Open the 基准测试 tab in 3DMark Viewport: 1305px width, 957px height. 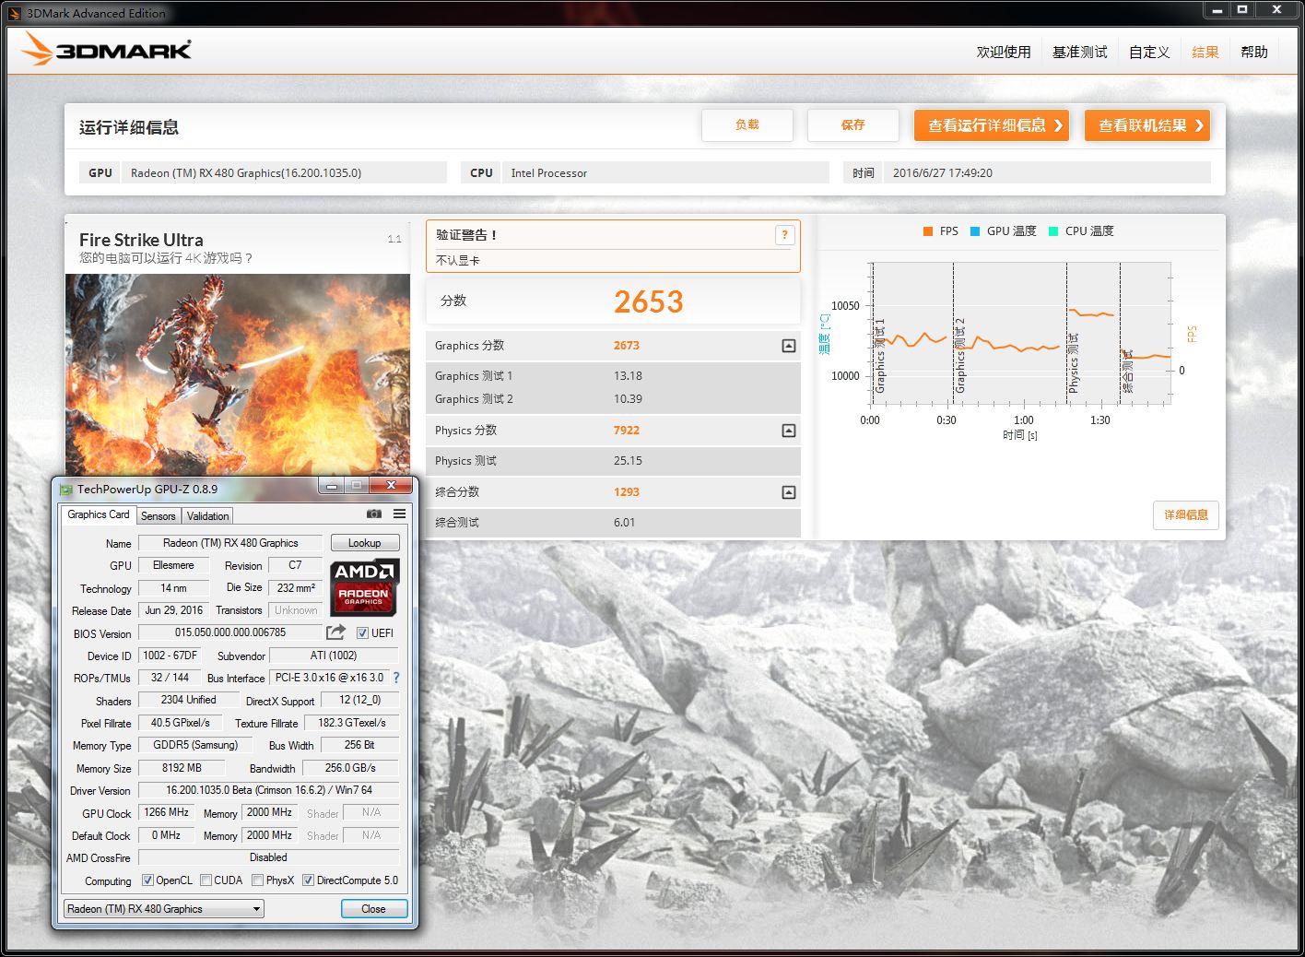point(1080,53)
